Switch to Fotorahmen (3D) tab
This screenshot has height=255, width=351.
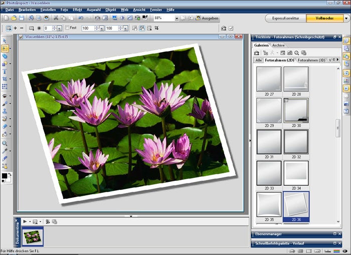click(311, 60)
